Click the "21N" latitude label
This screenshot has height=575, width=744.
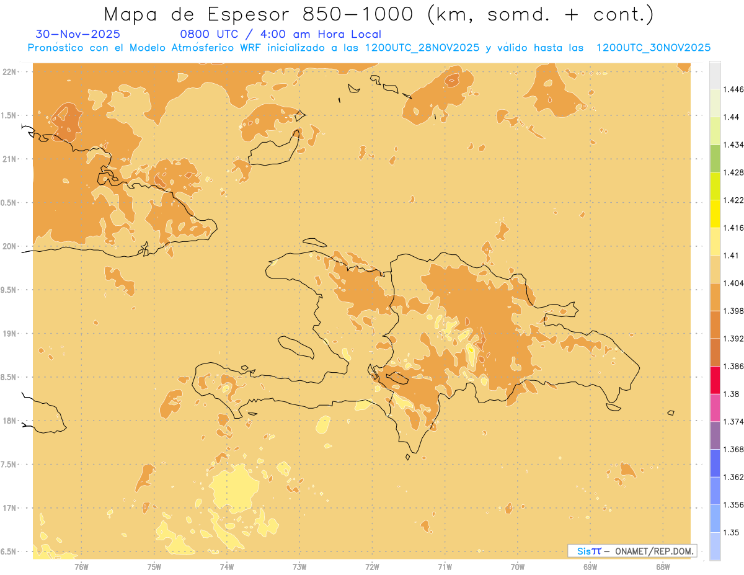(x=11, y=159)
